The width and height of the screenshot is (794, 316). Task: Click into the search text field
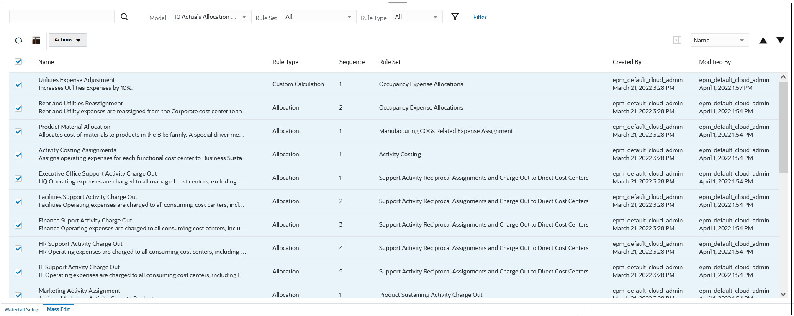[x=62, y=17]
